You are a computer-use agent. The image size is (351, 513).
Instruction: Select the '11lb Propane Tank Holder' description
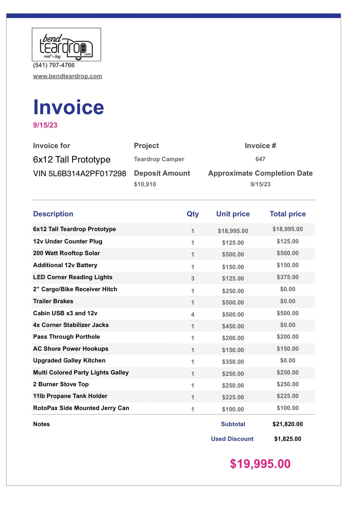70,396
